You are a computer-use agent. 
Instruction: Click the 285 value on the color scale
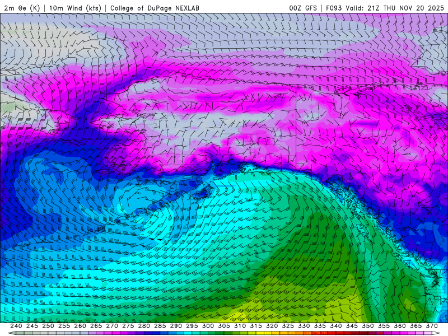[x=160, y=326]
